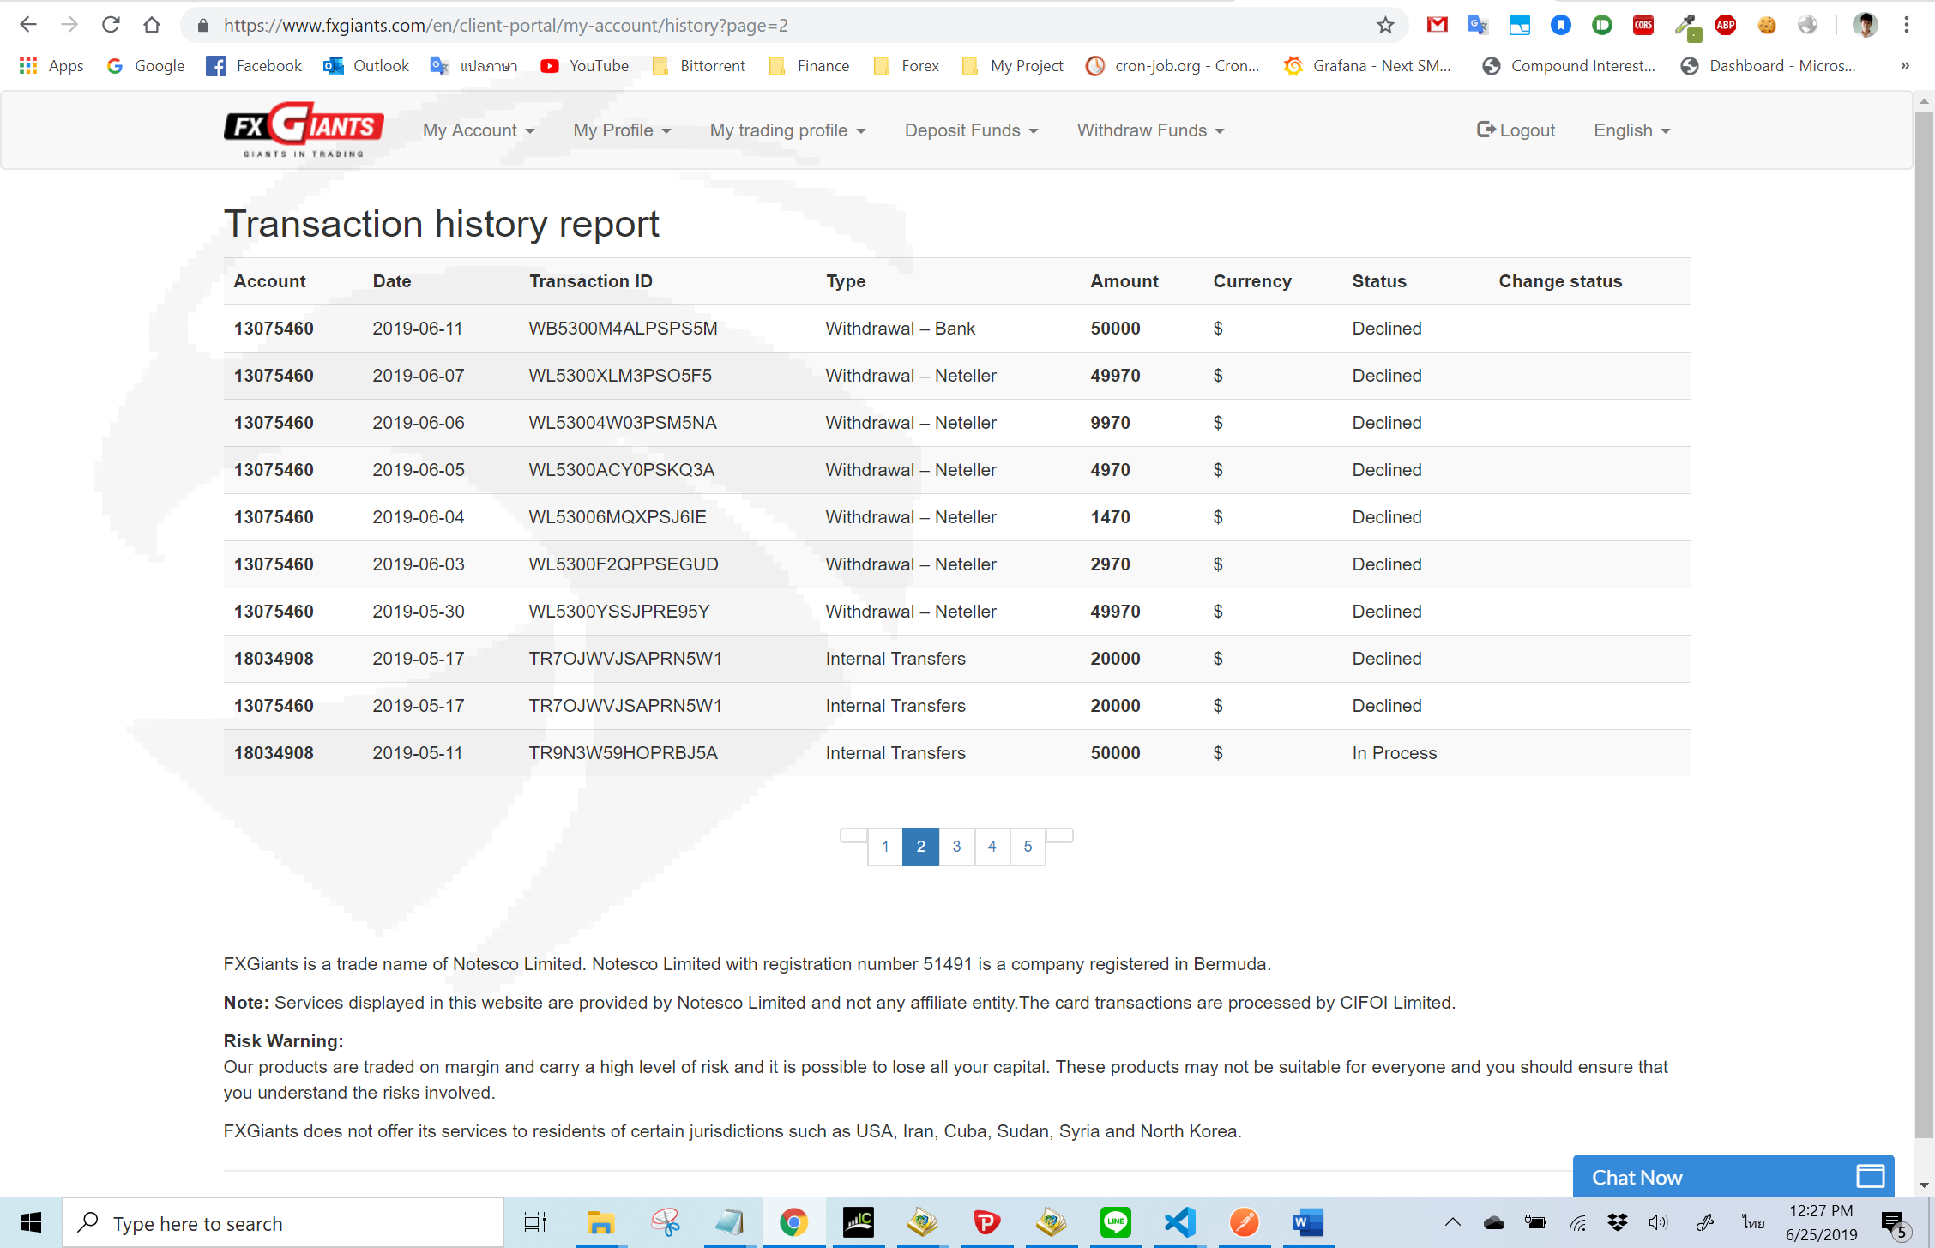Viewport: 1935px width, 1248px height.
Task: Open Task View on the taskbar
Action: [x=535, y=1222]
